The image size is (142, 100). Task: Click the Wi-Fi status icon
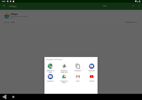[136, 1]
